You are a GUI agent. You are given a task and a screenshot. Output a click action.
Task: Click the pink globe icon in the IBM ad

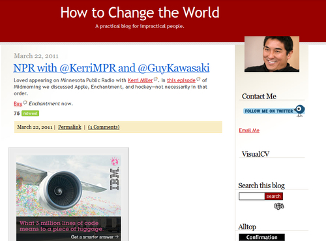[x=114, y=162]
